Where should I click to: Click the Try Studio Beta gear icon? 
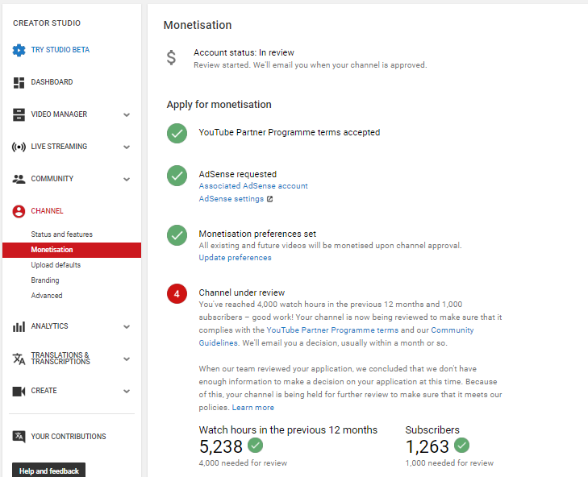pos(19,50)
